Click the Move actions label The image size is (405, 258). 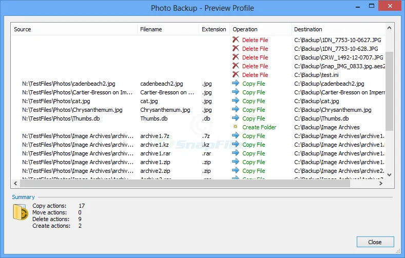(50, 212)
